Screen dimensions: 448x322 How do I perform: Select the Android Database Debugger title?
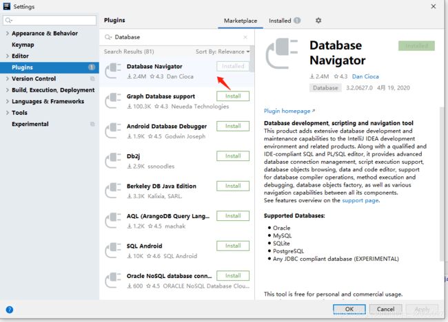point(167,127)
